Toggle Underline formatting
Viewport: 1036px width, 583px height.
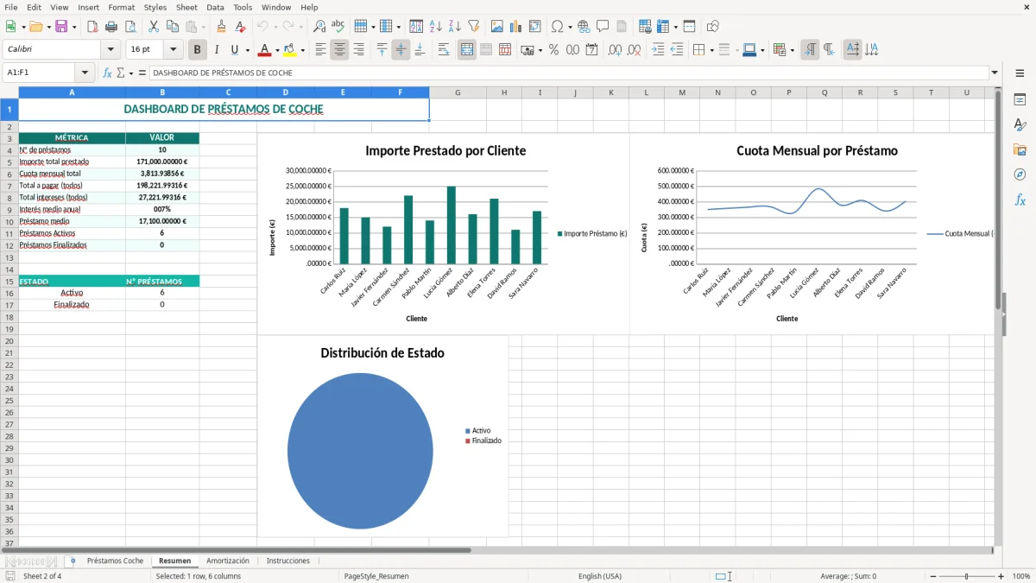tap(235, 50)
